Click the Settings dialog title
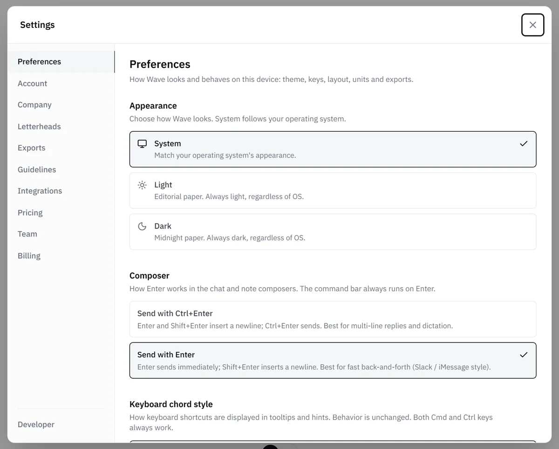The image size is (559, 449). [x=37, y=25]
